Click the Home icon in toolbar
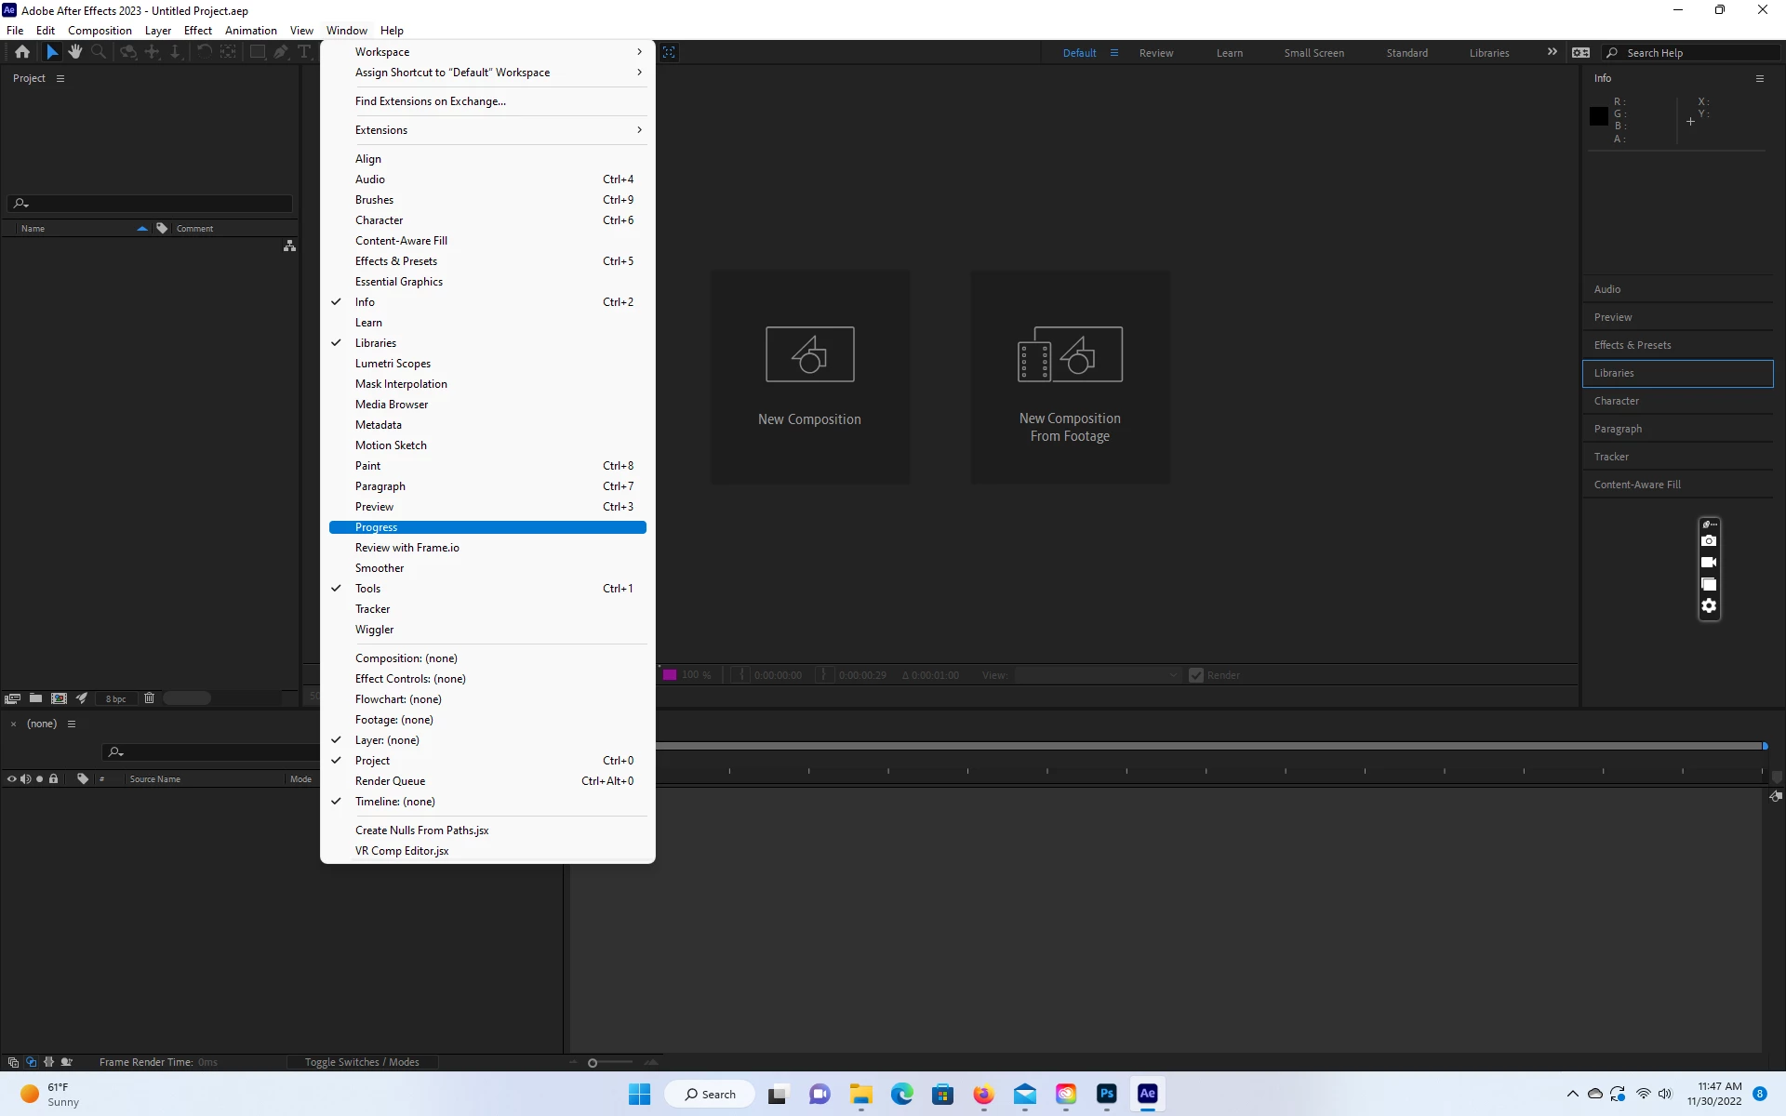1786x1116 pixels. (x=22, y=52)
